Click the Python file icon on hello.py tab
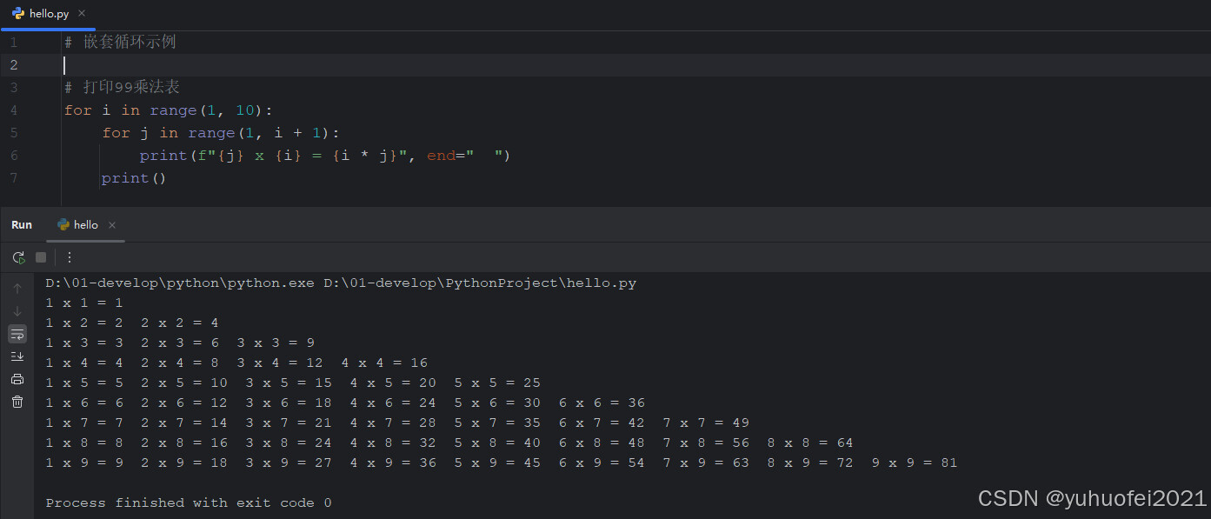This screenshot has width=1211, height=519. 18,14
